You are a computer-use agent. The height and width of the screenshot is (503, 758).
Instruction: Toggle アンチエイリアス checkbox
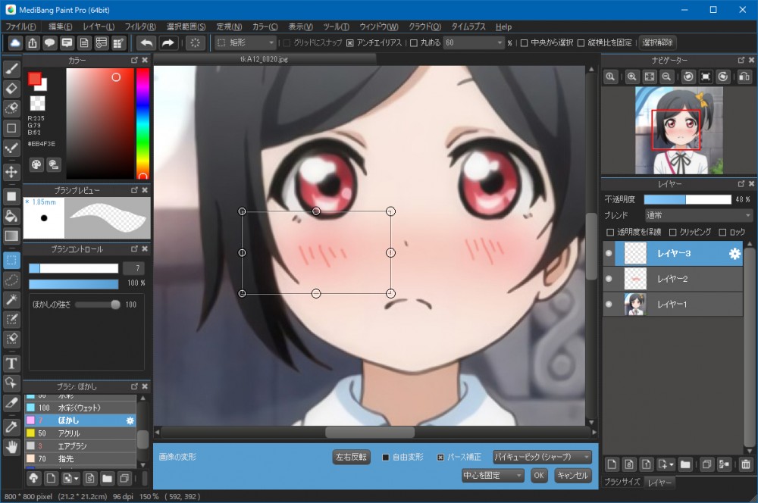350,43
